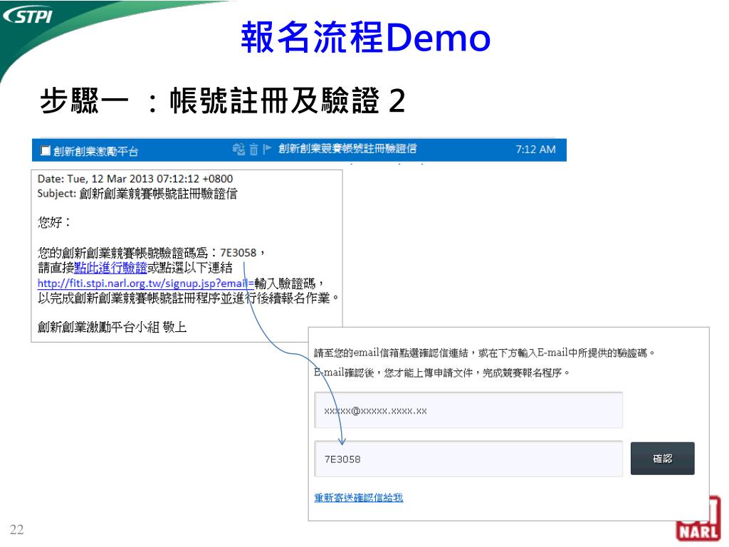
Task: Click the Subject line in email body
Action: [x=137, y=194]
